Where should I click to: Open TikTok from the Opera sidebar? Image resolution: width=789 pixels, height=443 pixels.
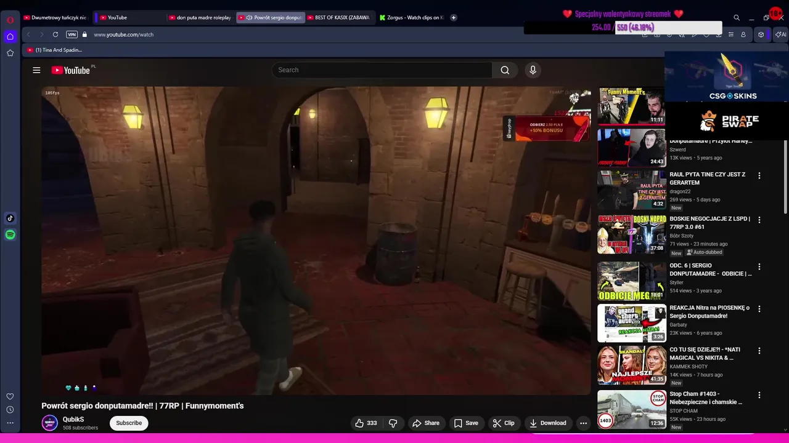[x=10, y=218]
